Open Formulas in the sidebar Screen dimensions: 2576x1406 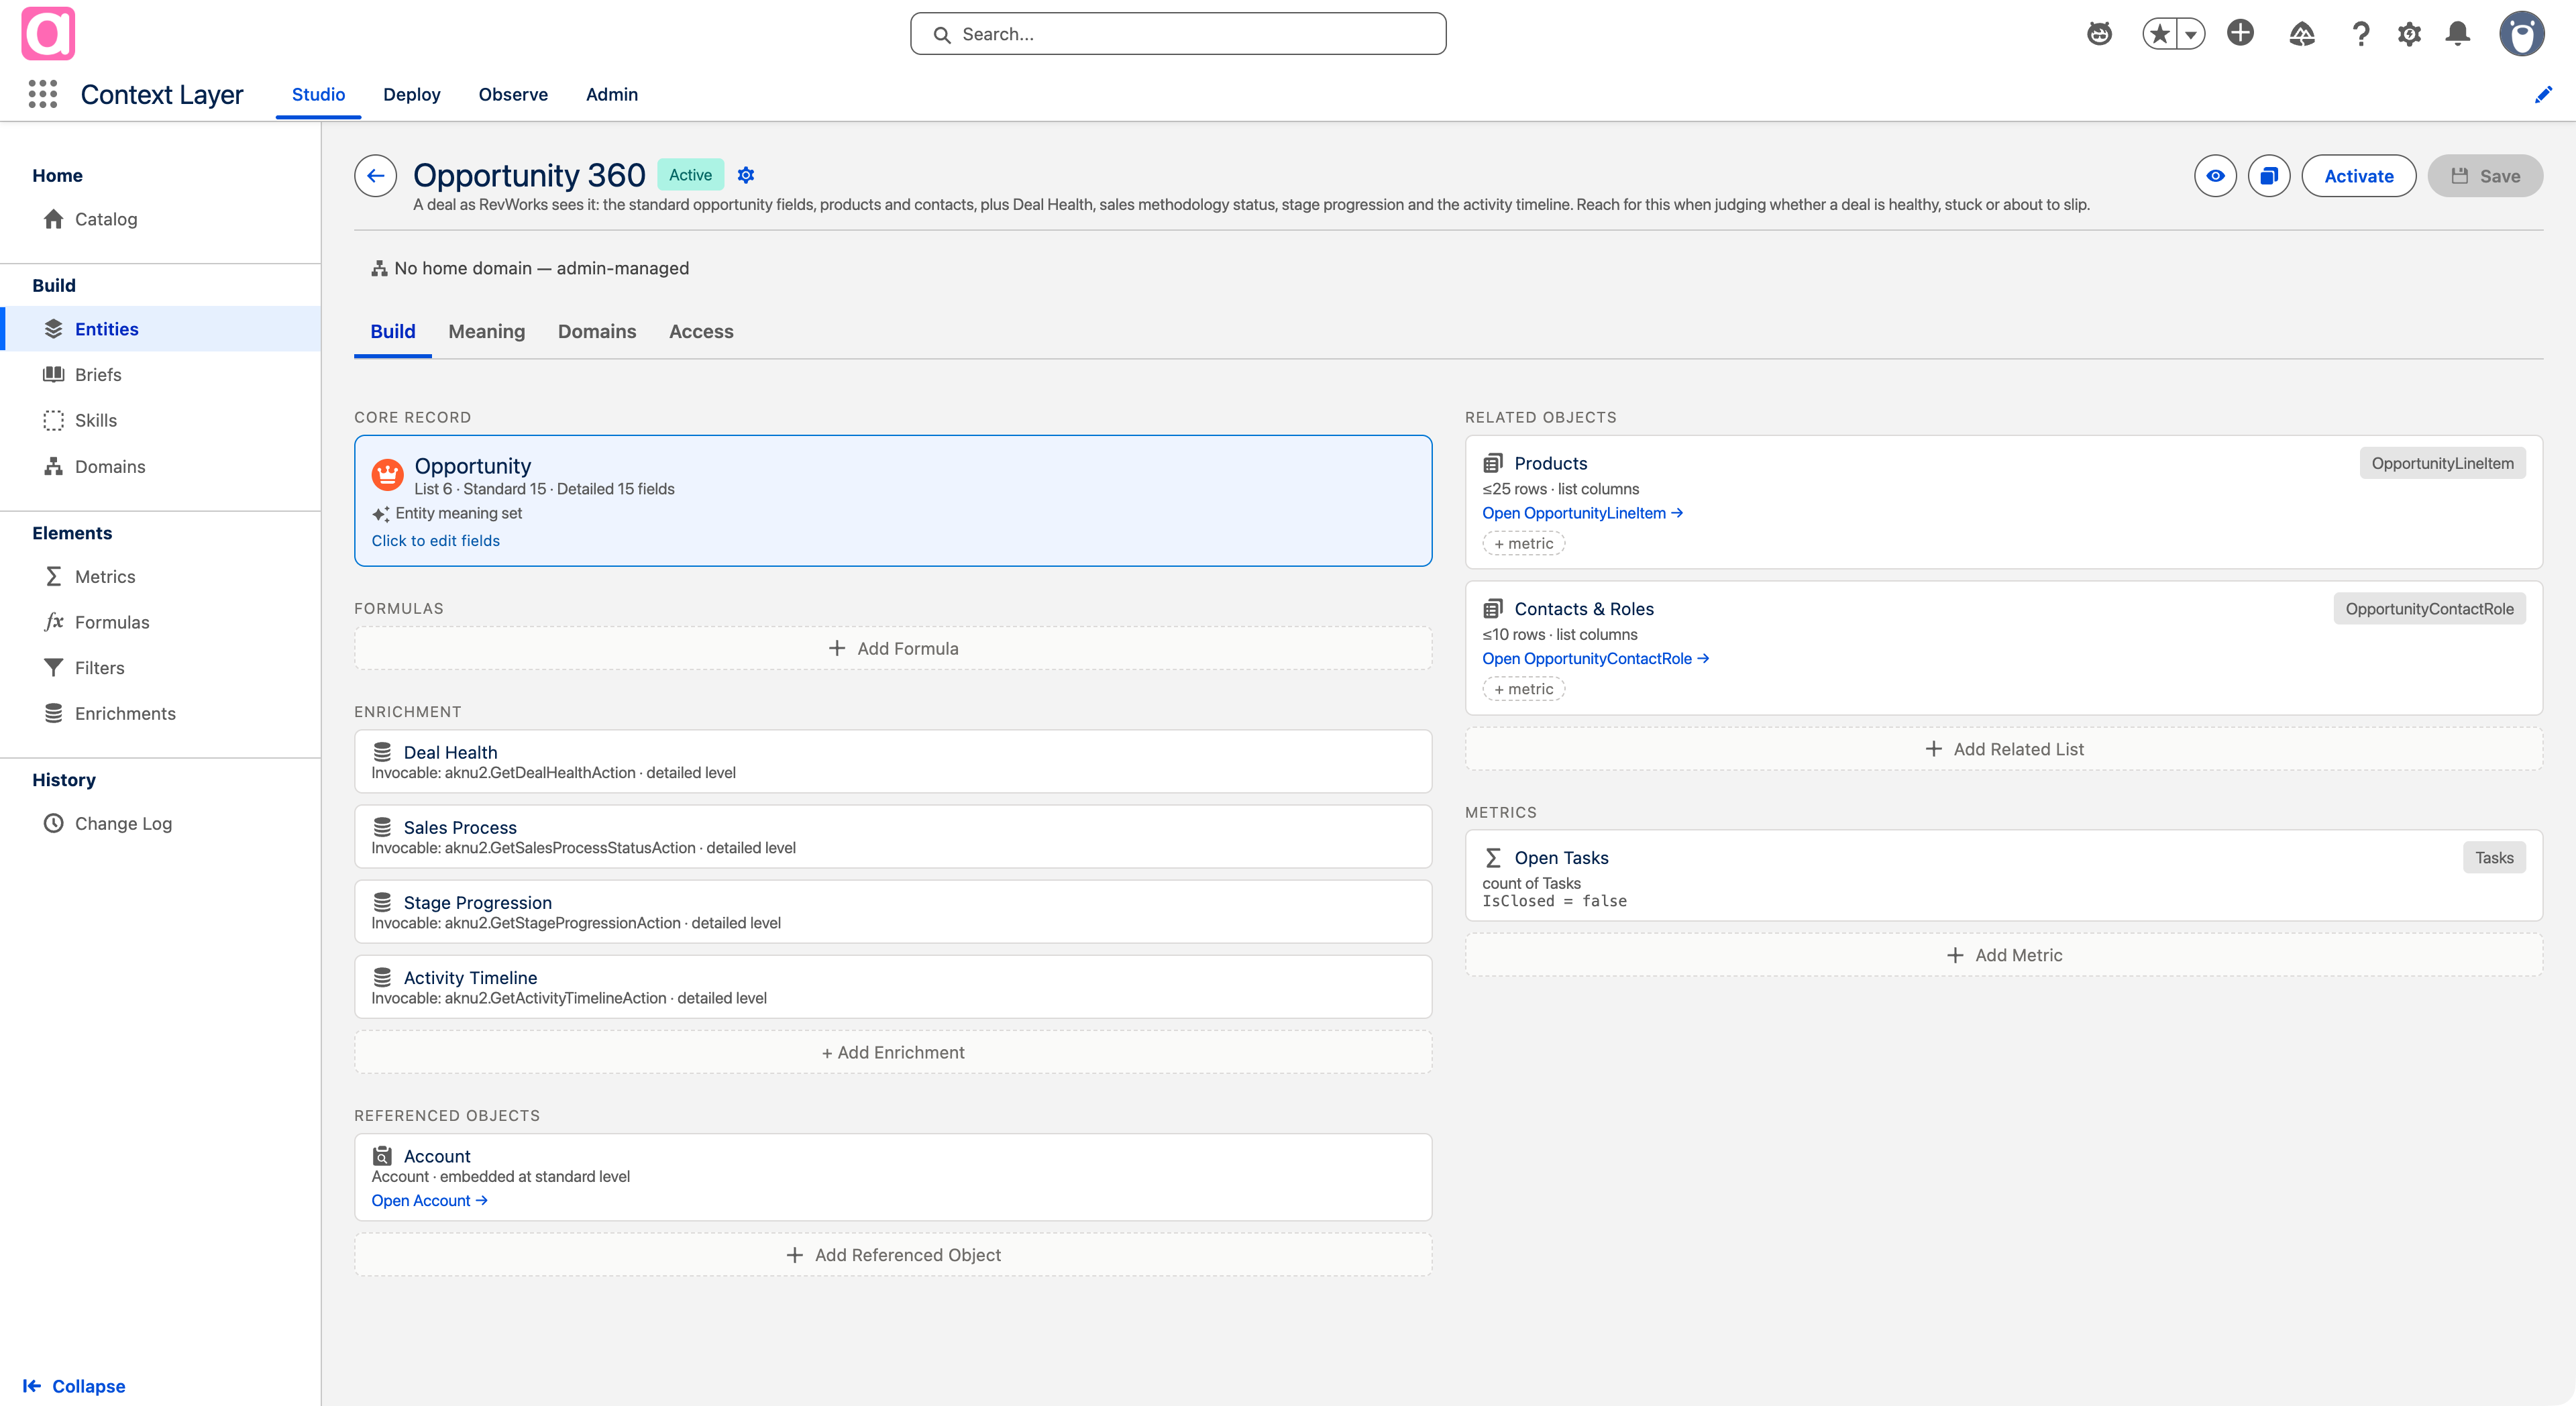click(x=160, y=622)
